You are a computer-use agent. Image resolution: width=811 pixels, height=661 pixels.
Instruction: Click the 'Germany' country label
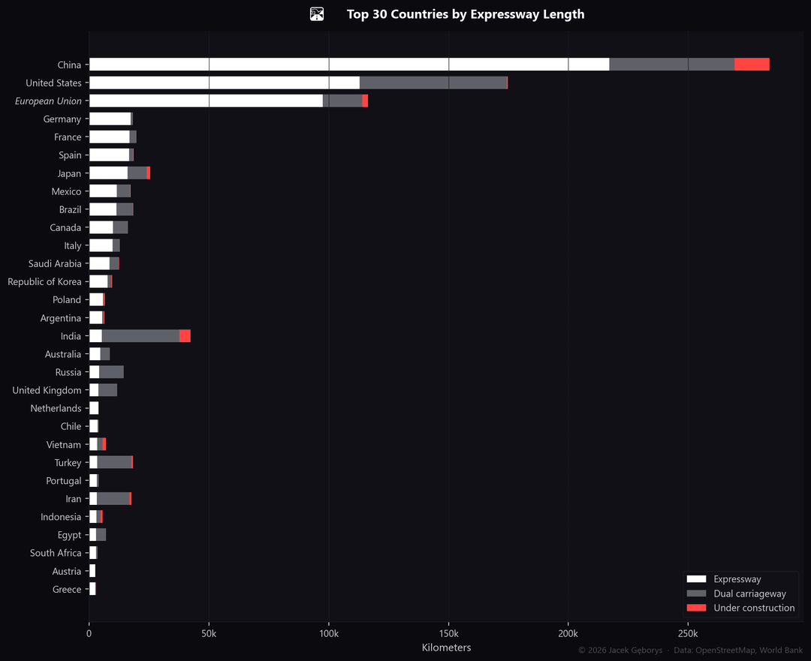(62, 119)
